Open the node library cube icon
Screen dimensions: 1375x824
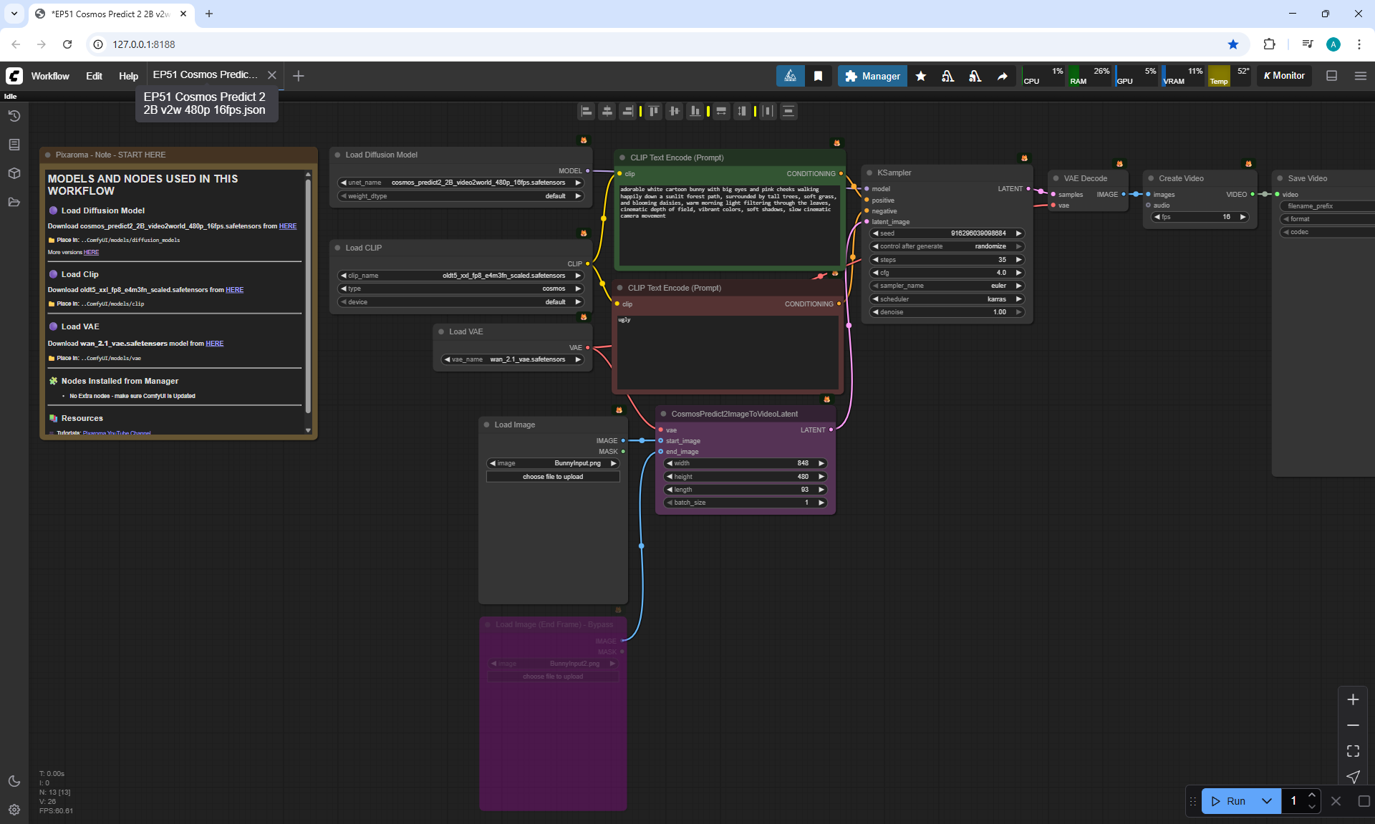(x=14, y=173)
